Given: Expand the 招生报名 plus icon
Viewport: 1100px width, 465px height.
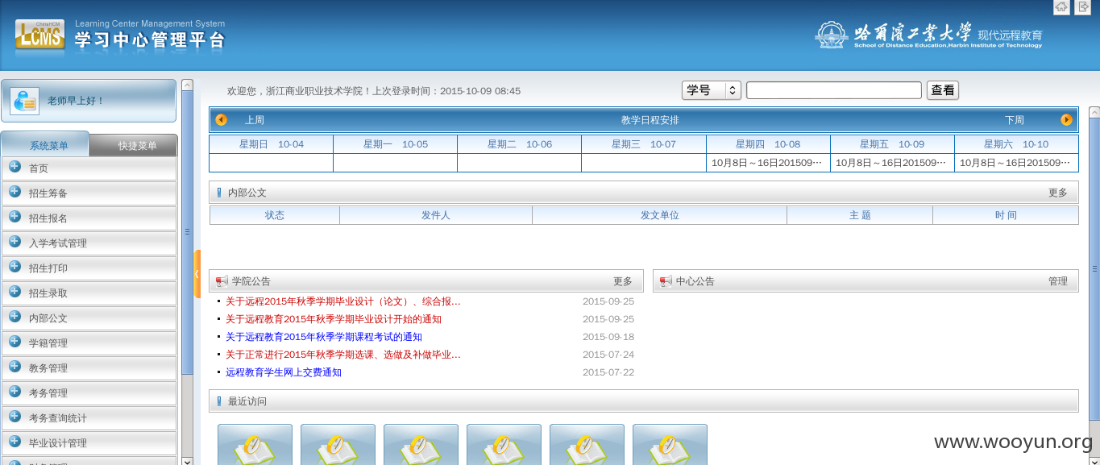Looking at the screenshot, I should click(15, 218).
